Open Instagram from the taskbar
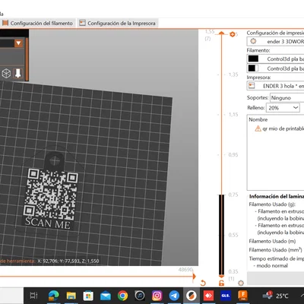304x304 pixels. coord(157,296)
